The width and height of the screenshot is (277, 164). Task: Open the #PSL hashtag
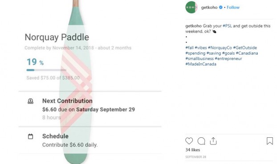227,26
